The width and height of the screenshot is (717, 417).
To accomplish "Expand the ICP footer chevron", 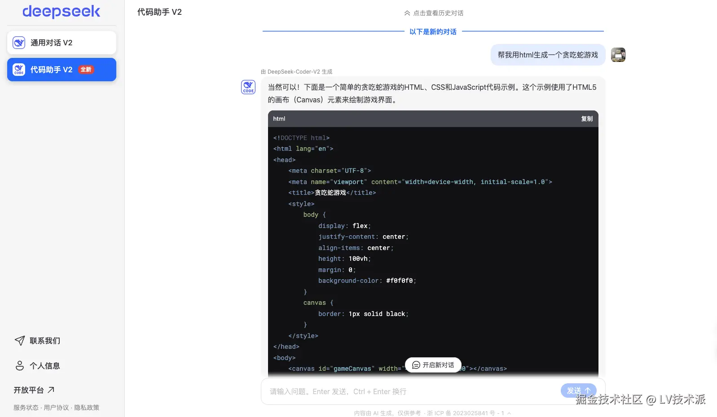I will point(509,413).
